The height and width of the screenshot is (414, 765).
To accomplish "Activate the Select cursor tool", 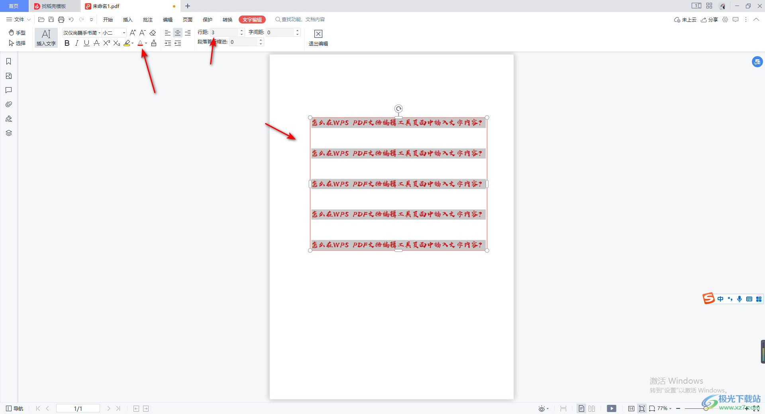I will click(17, 43).
